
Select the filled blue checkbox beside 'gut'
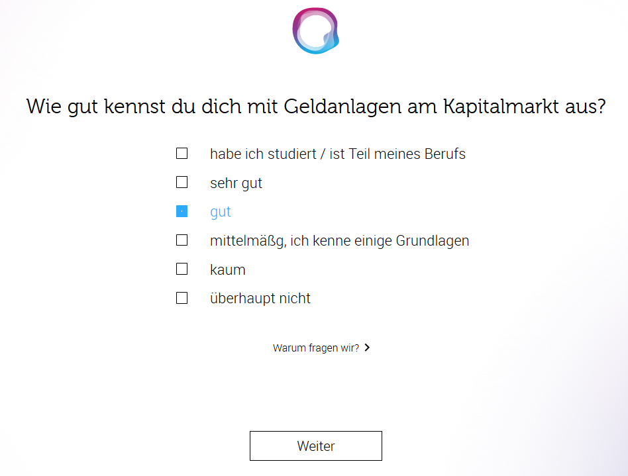[x=182, y=211]
